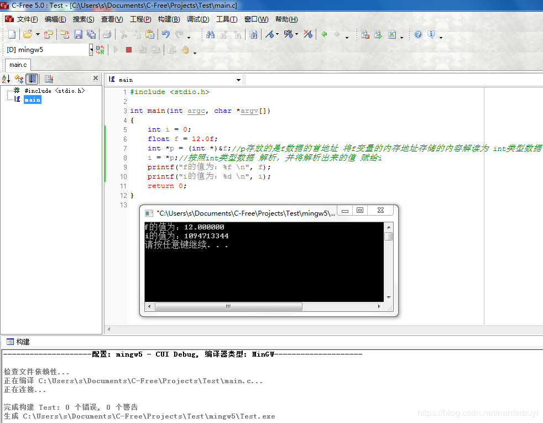Toggle sort by type in symbol panel
The height and width of the screenshot is (423, 543).
19,79
